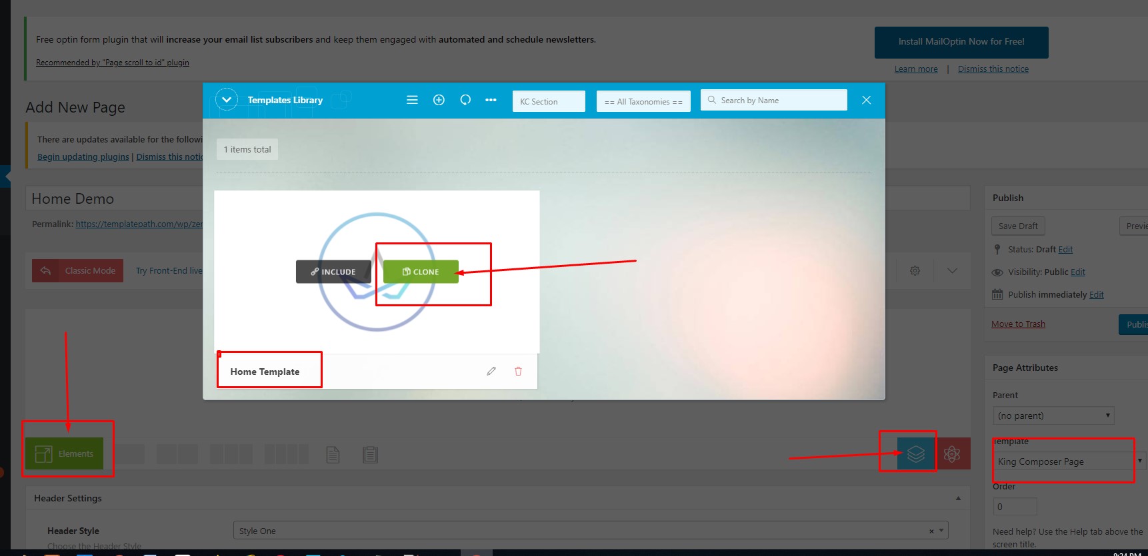
Task: Click the red atom icon button
Action: (952, 453)
